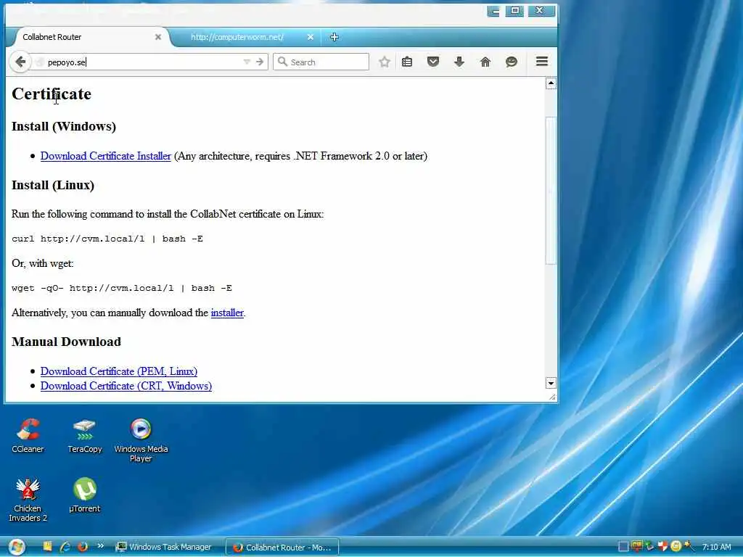Minimize the Firefox window
Screen dimensions: 743x557
pos(493,11)
